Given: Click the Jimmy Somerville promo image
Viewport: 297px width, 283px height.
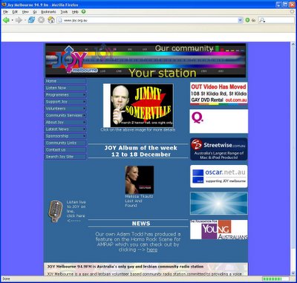Looking at the screenshot, I should coord(138,105).
